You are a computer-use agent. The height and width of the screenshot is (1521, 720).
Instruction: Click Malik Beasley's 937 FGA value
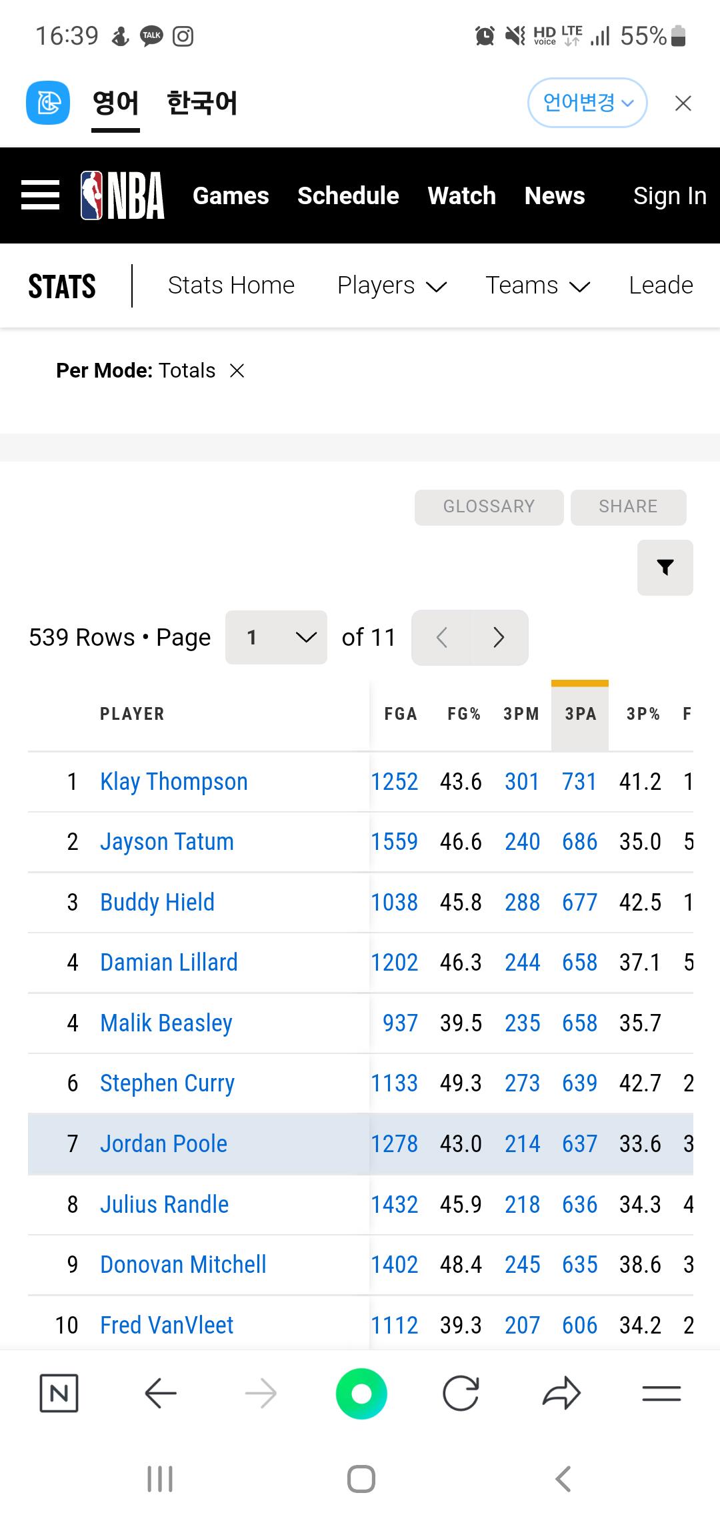click(x=400, y=1023)
